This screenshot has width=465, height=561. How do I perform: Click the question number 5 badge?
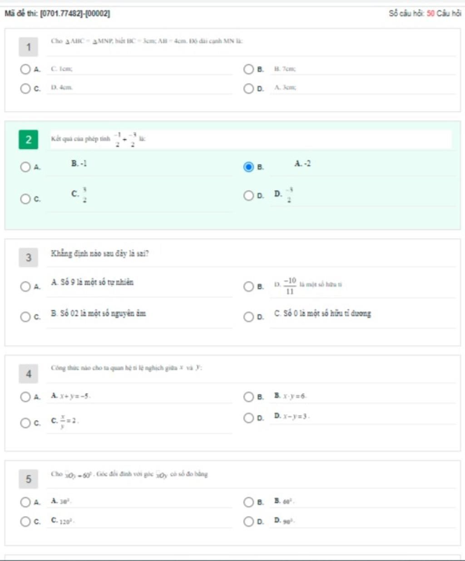[28, 479]
